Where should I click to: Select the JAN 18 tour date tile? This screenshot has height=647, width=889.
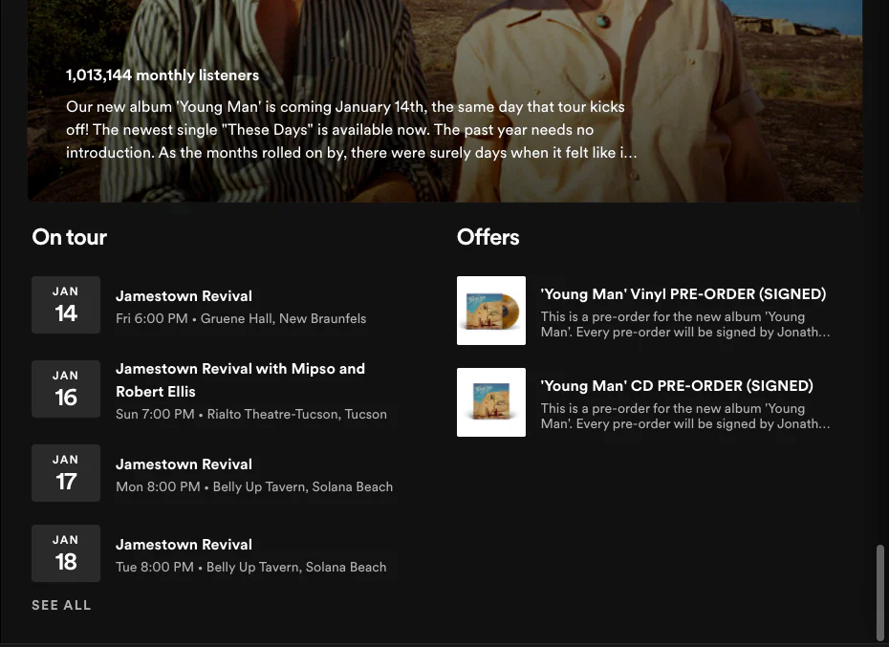click(65, 552)
